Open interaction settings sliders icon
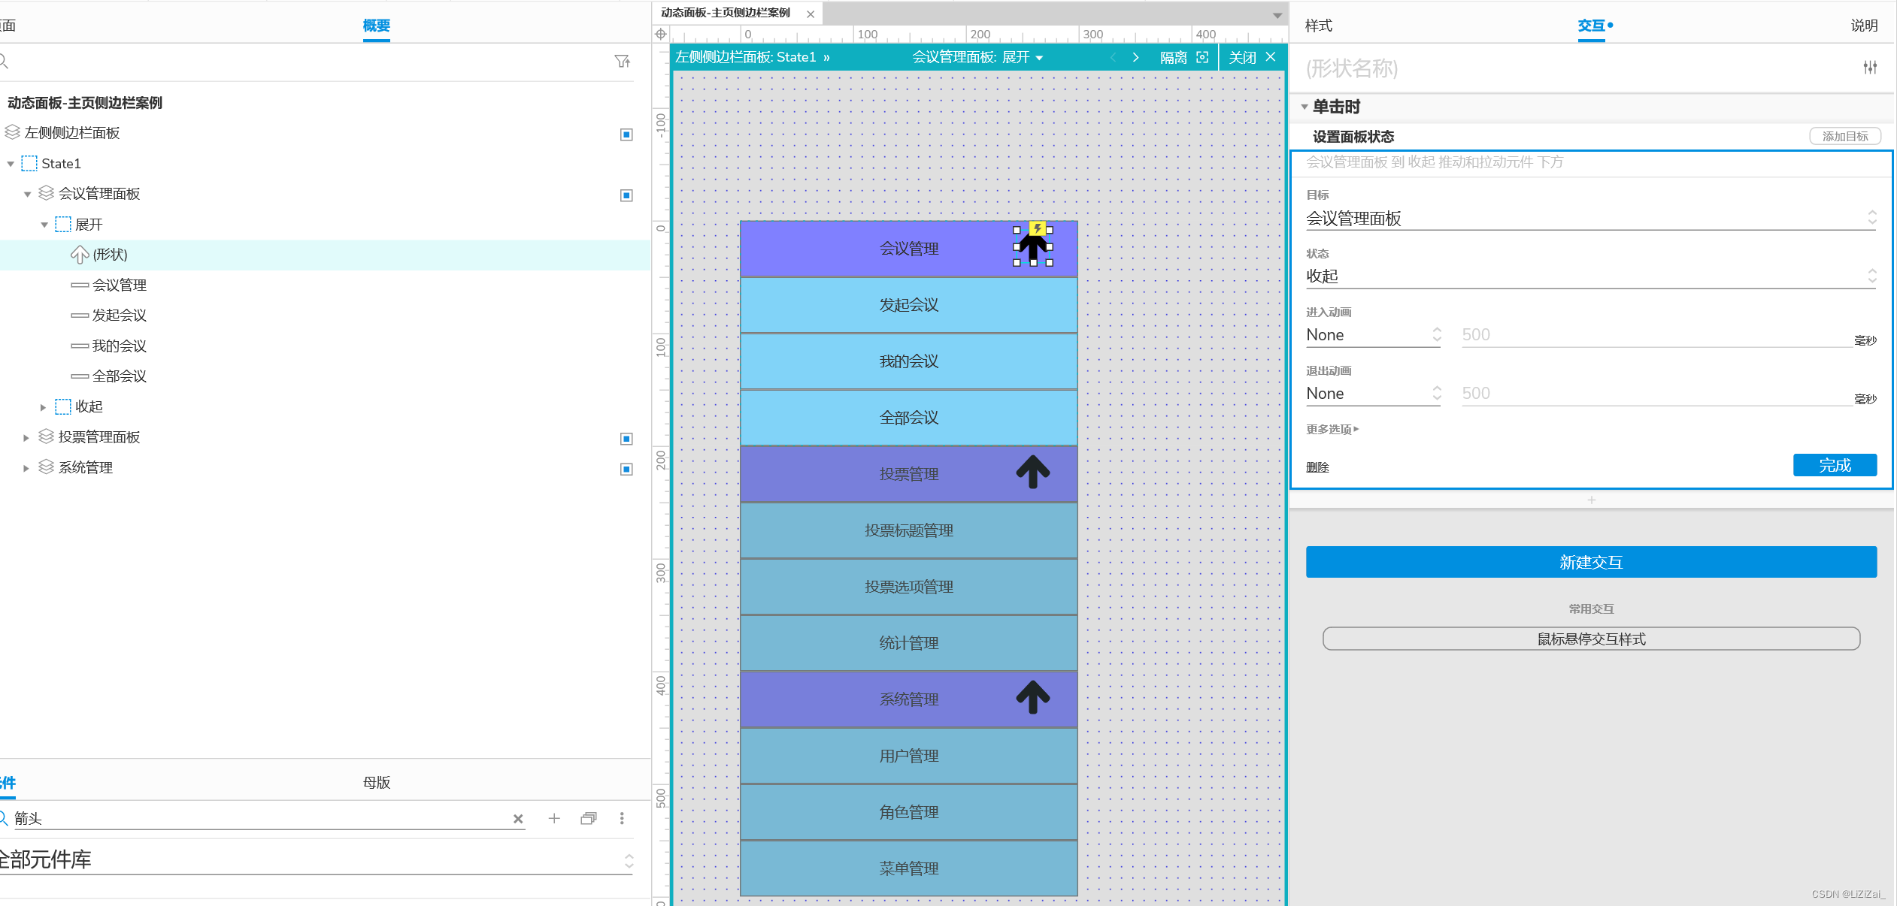 click(x=1870, y=68)
